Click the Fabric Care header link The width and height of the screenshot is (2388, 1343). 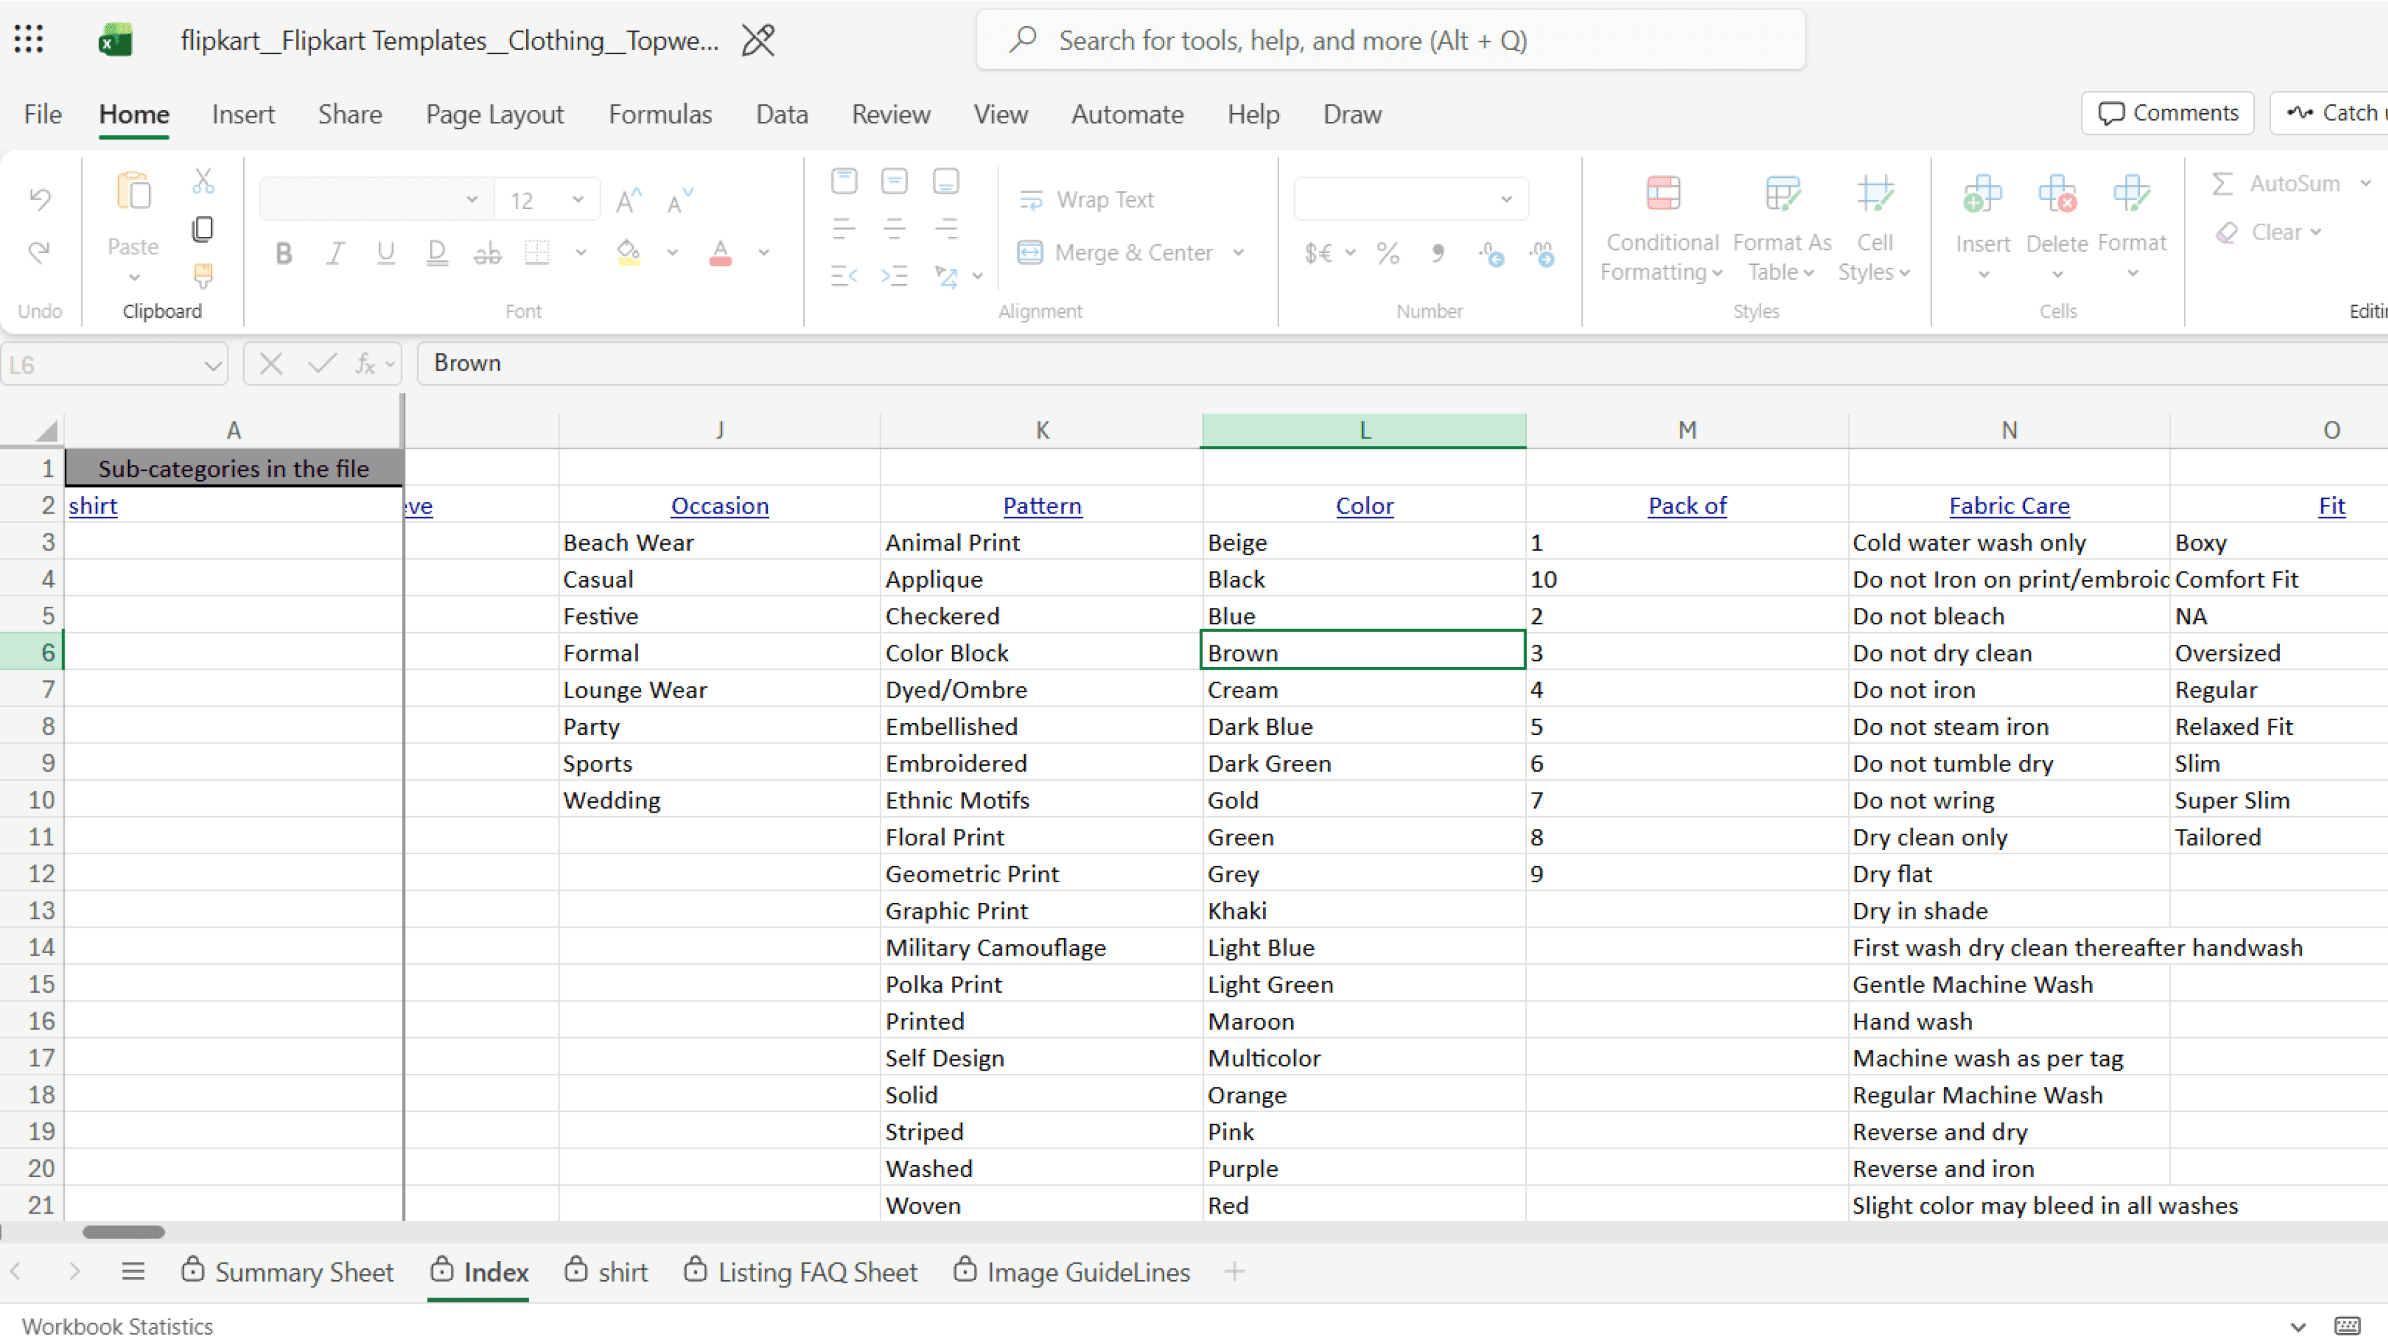coord(2008,505)
